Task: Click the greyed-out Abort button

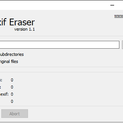Action: pos(14,113)
